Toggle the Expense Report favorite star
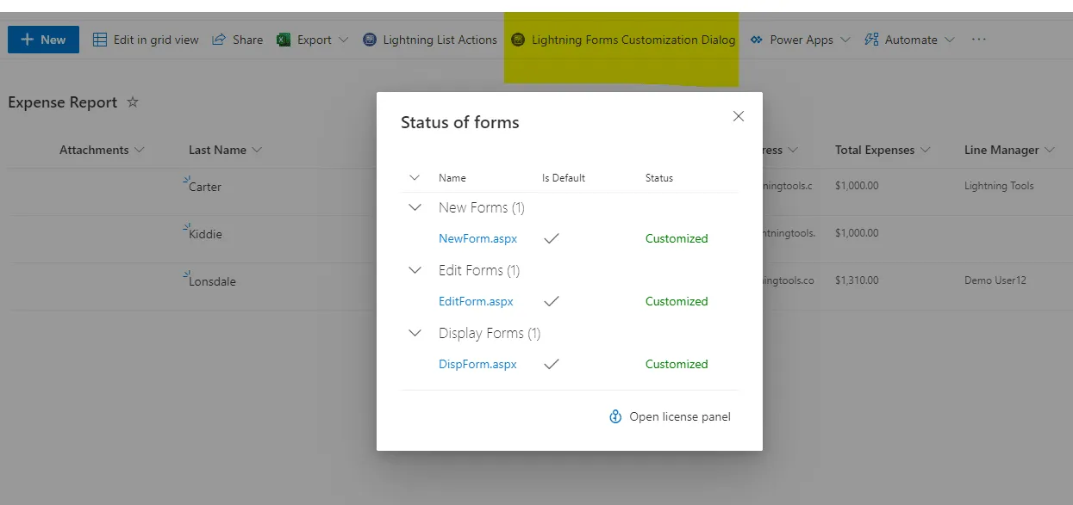 coord(133,102)
